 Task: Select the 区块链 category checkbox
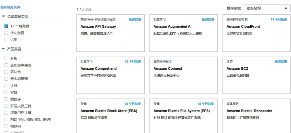pos(6,72)
